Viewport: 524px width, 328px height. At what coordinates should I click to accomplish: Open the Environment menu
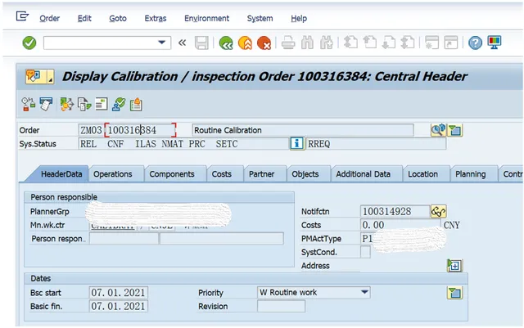coord(206,18)
